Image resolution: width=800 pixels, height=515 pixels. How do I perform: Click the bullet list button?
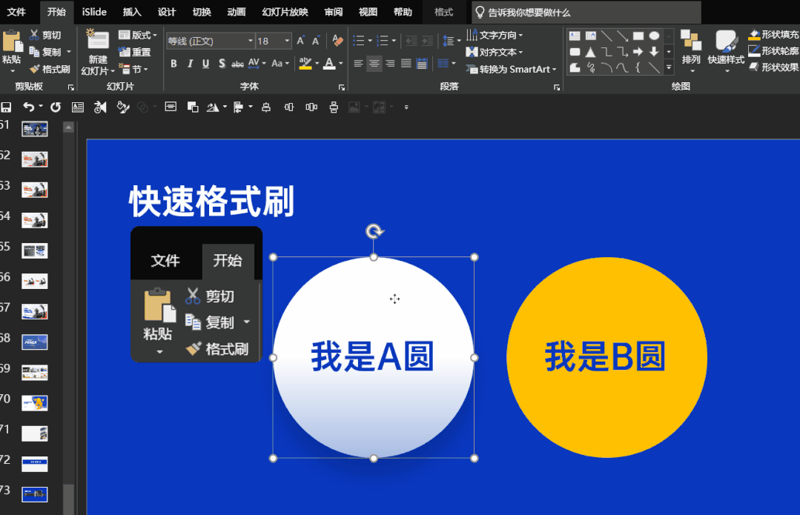tap(359, 41)
